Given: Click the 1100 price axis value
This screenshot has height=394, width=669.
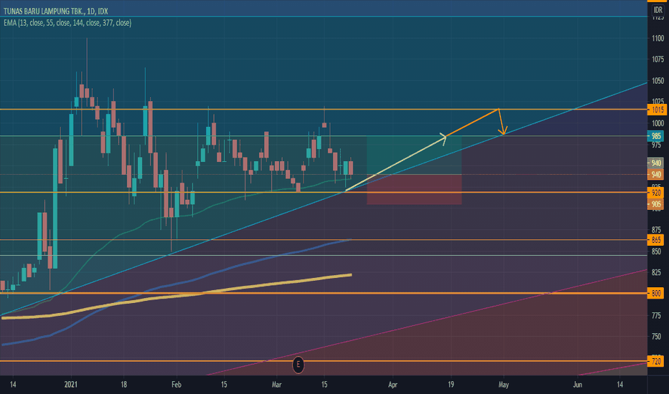Looking at the screenshot, I should point(658,39).
